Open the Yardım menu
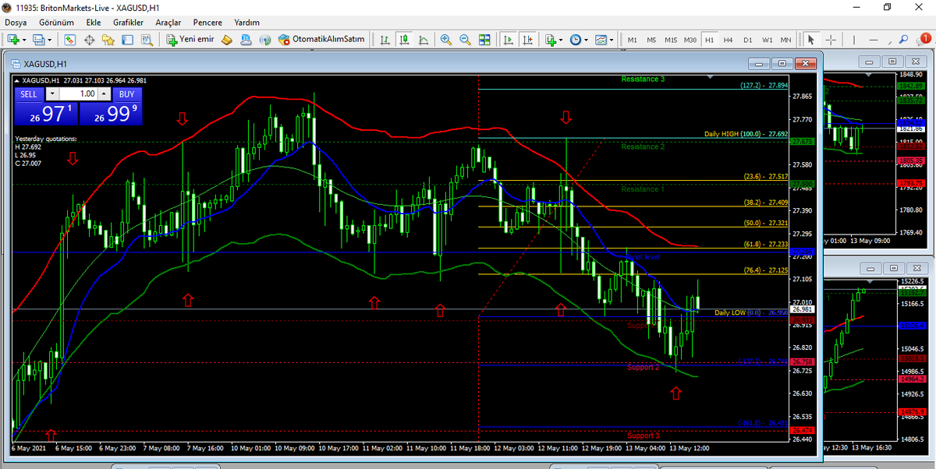Viewport: 936px width, 469px height. 247,23
